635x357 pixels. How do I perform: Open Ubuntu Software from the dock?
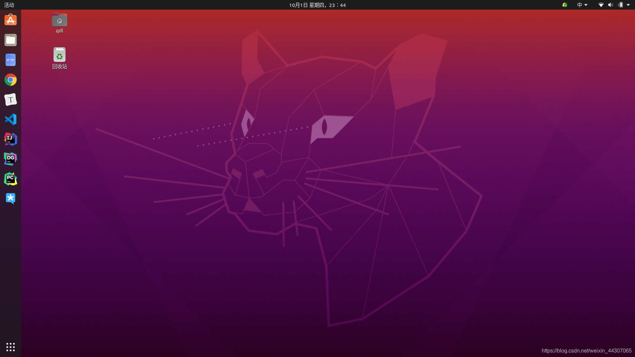tap(11, 20)
